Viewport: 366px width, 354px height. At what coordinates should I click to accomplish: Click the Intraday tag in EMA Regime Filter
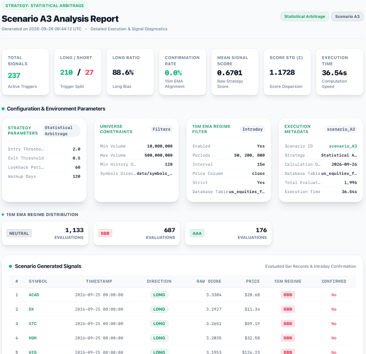click(252, 129)
